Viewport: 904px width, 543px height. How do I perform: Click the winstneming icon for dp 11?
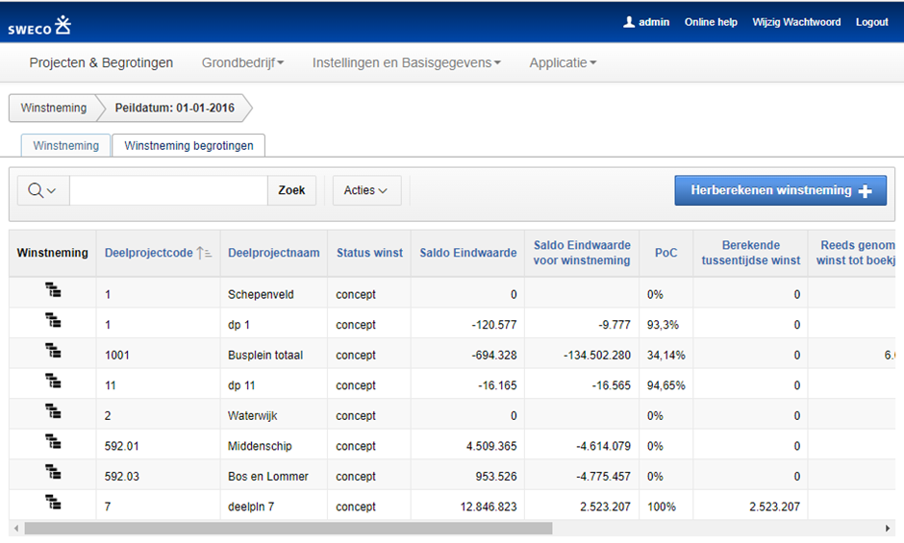click(53, 383)
